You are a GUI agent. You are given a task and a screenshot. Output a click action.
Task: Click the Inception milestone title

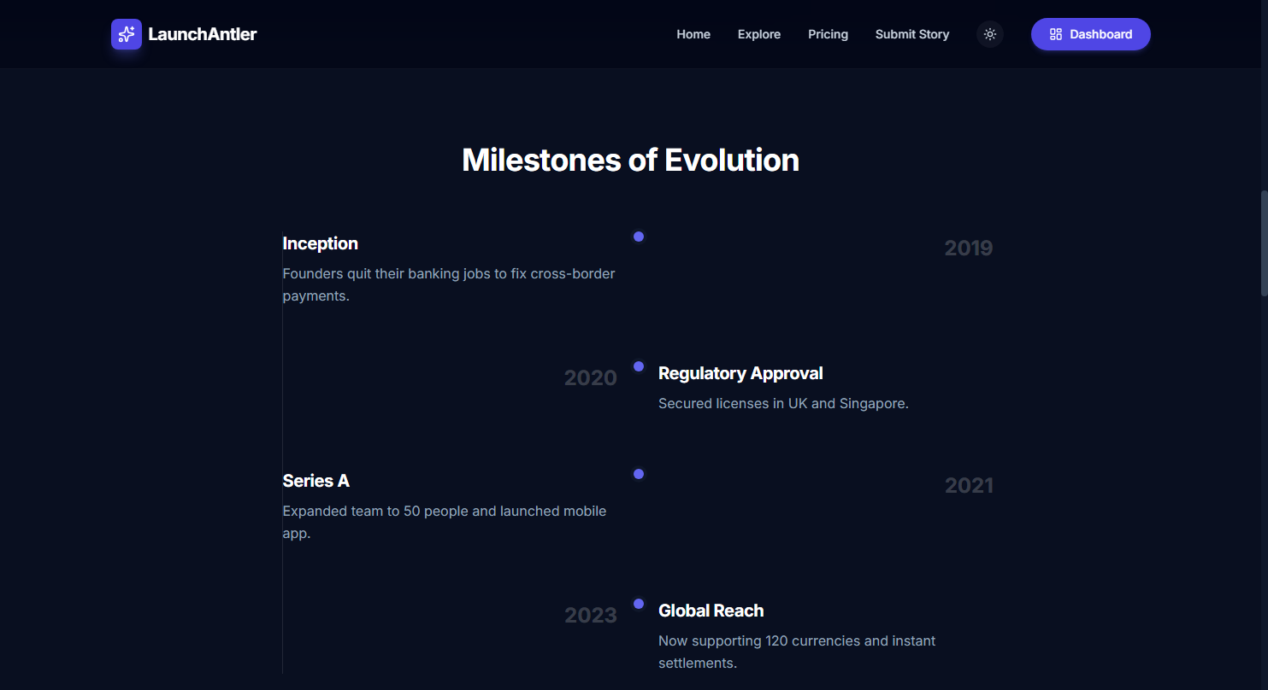click(321, 243)
